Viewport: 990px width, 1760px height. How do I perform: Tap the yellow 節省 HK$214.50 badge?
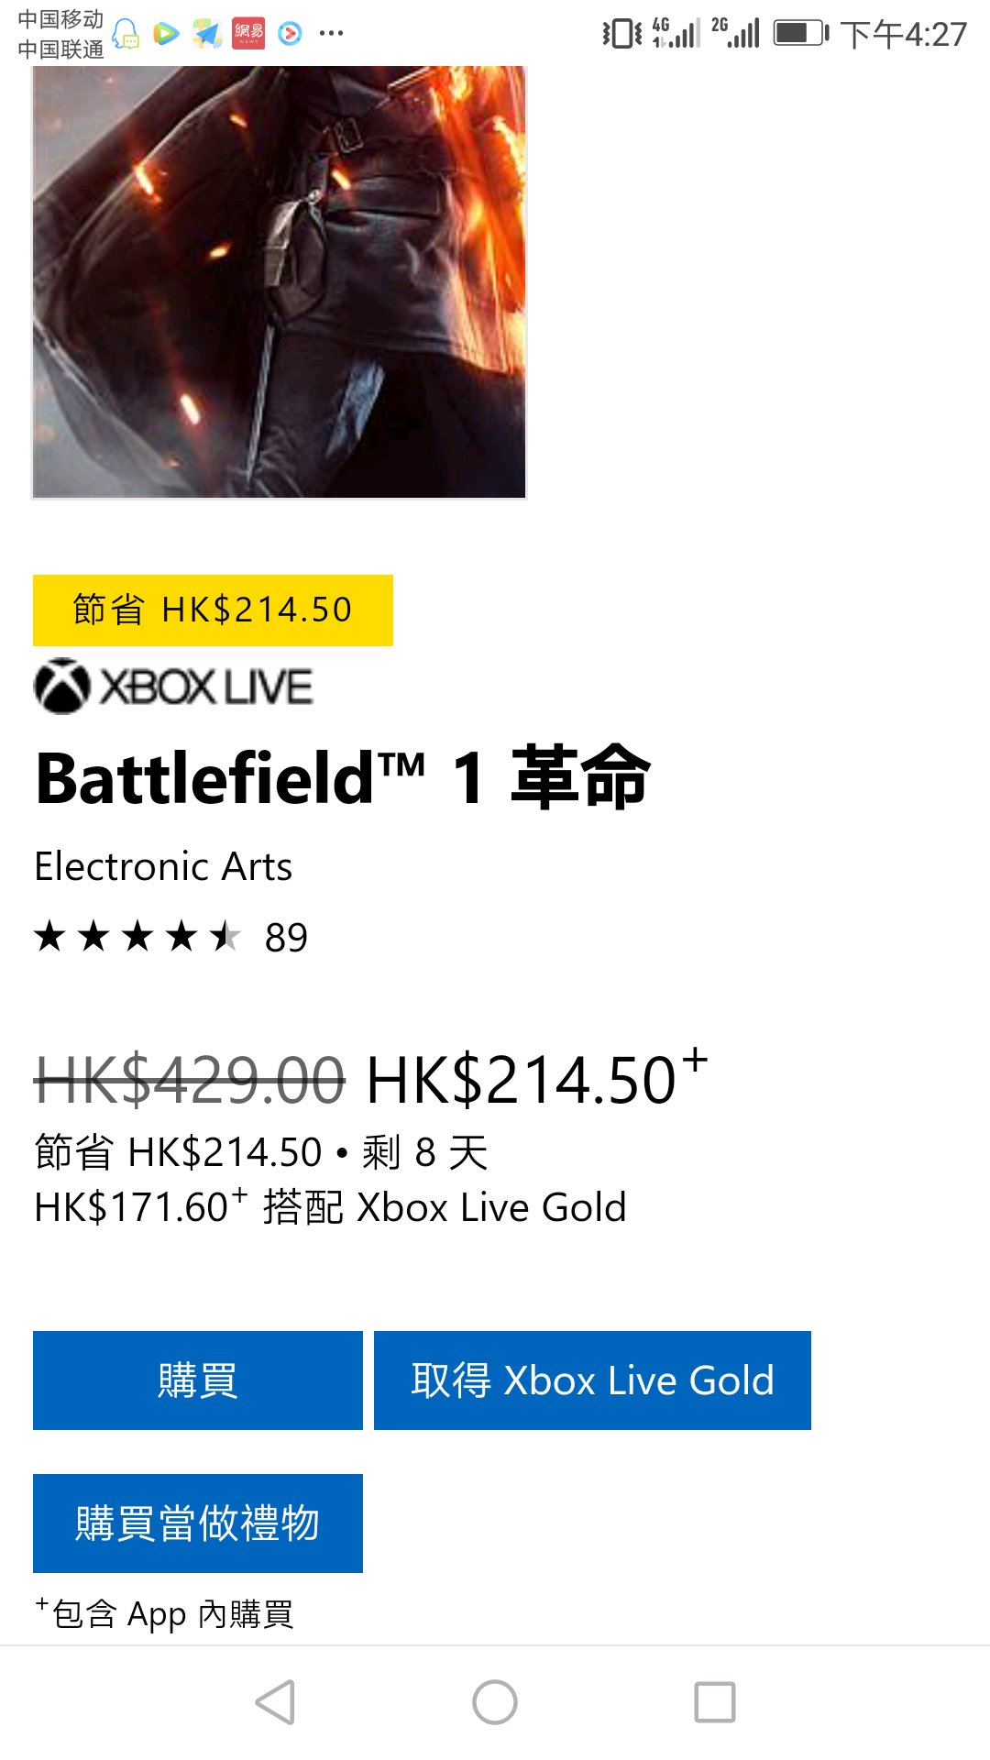pyautogui.click(x=213, y=610)
